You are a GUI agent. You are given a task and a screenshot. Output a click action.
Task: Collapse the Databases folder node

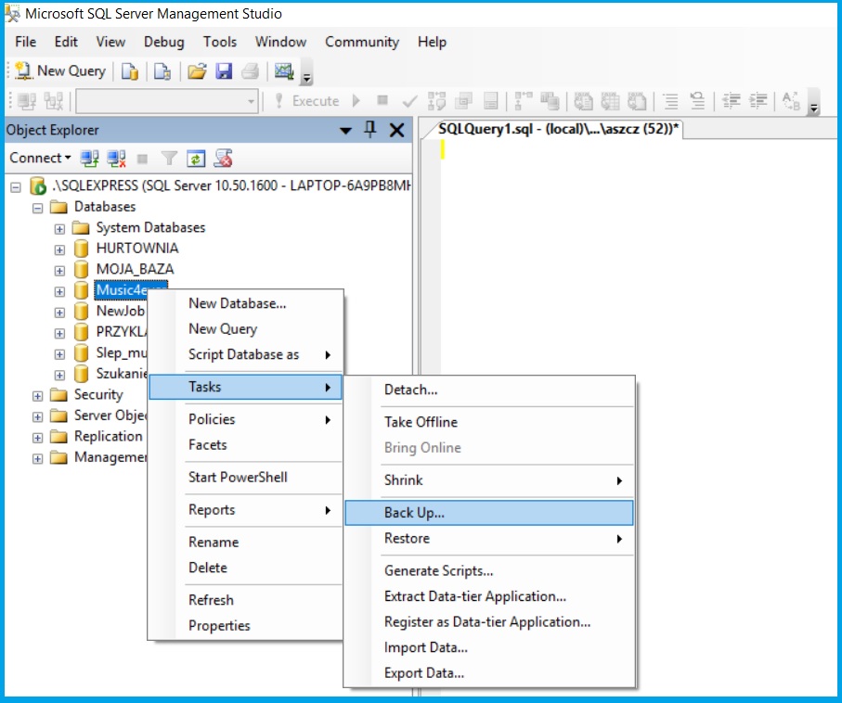coord(38,208)
